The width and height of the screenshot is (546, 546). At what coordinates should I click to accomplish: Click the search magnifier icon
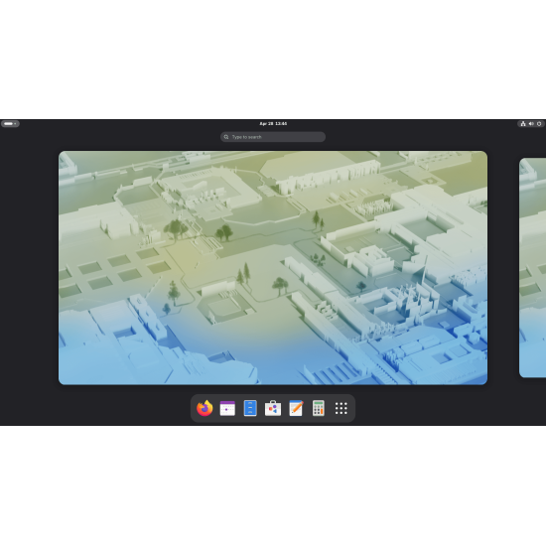(226, 137)
